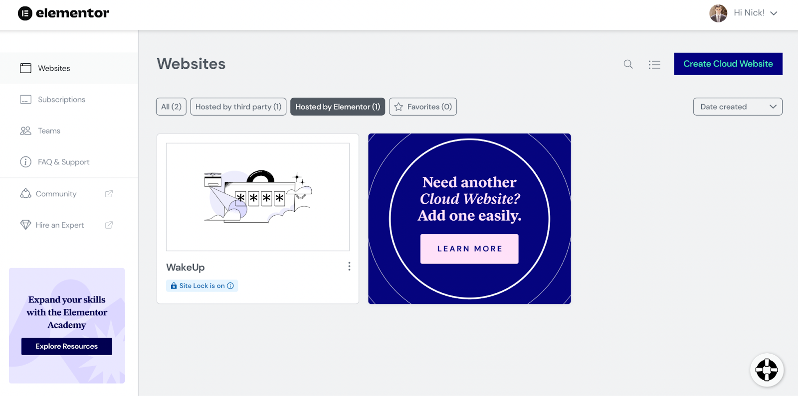Open the website search icon
This screenshot has height=396, width=798.
[628, 64]
